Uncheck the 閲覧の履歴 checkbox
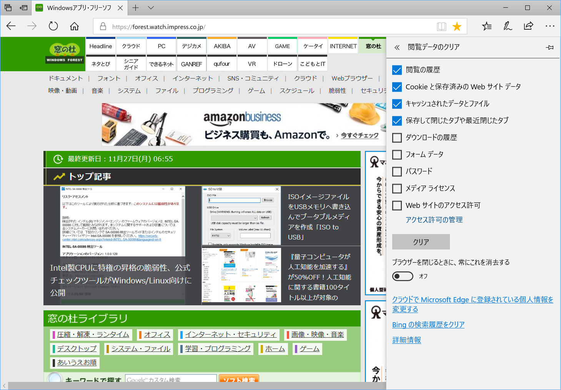Viewport: 561px width, 390px height. 396,70
